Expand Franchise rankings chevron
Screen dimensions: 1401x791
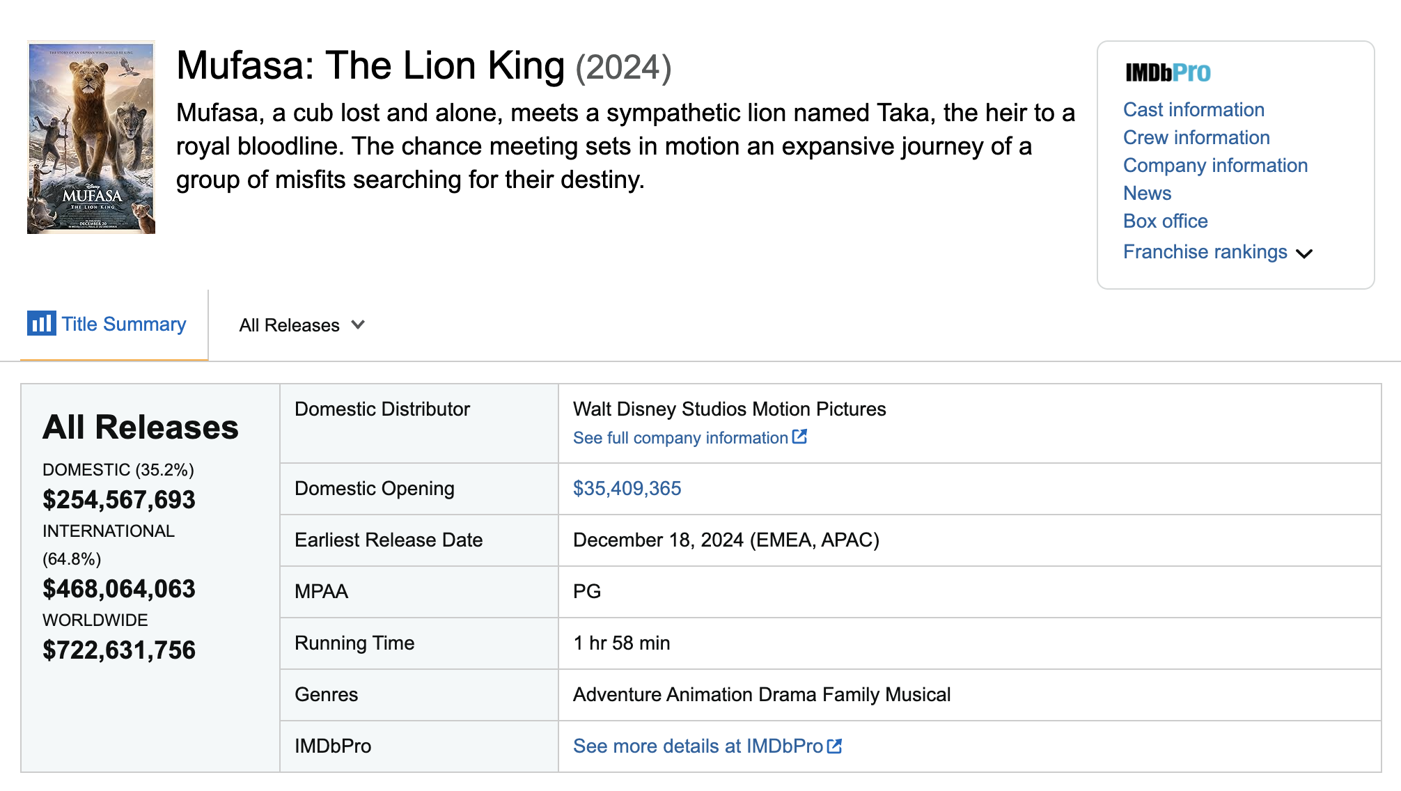click(x=1304, y=253)
